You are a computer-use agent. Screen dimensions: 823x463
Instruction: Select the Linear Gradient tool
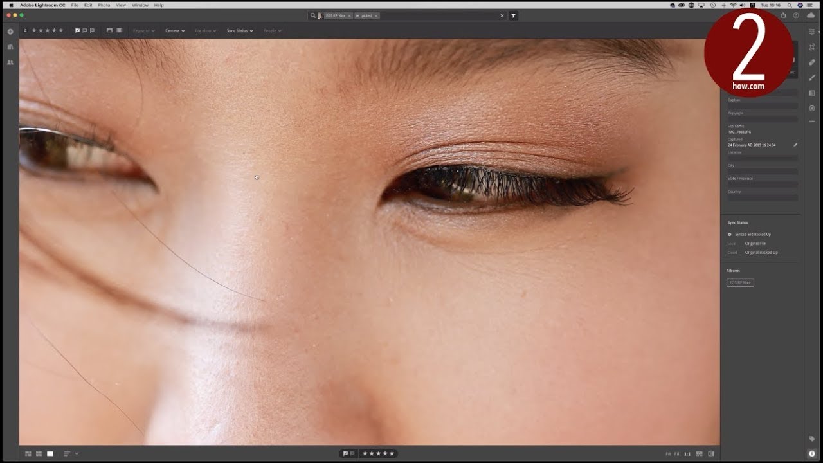point(812,93)
